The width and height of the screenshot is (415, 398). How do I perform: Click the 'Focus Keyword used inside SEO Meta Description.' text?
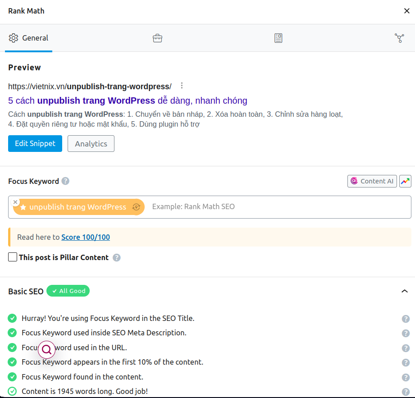tap(104, 333)
